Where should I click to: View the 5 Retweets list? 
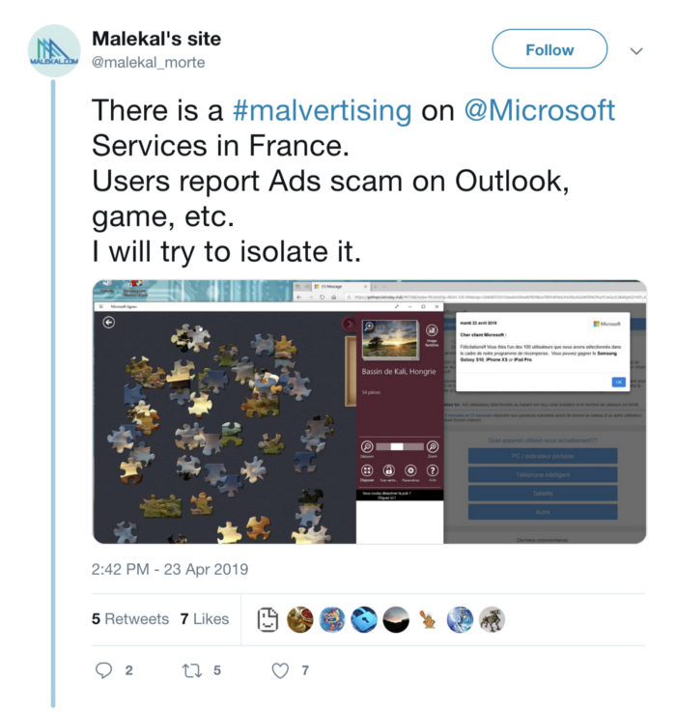pyautogui.click(x=130, y=619)
